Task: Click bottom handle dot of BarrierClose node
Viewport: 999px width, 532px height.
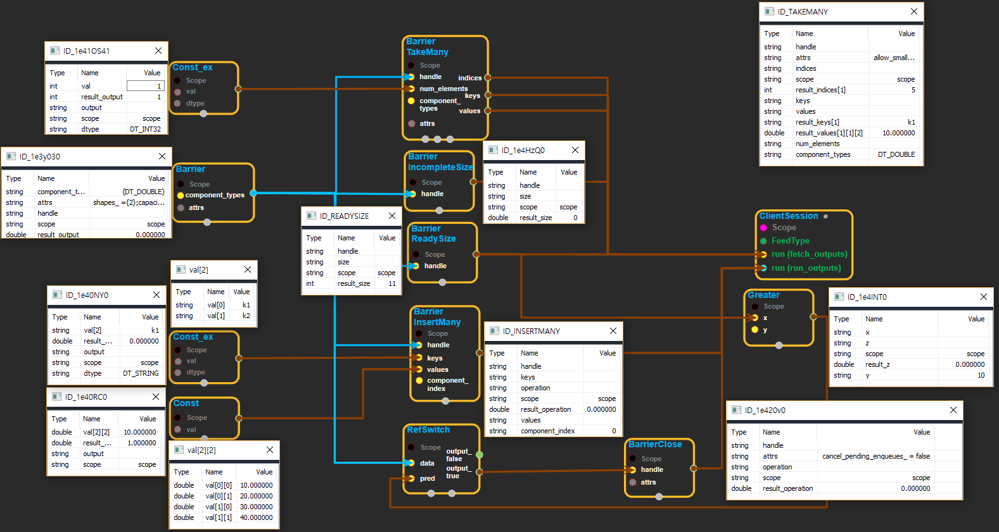Action: tap(659, 497)
